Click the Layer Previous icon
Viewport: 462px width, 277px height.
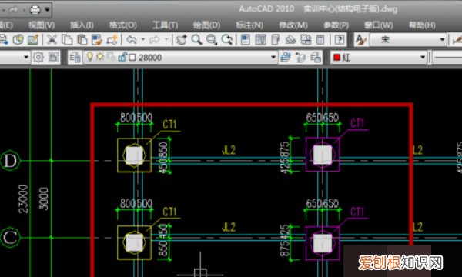click(x=300, y=57)
